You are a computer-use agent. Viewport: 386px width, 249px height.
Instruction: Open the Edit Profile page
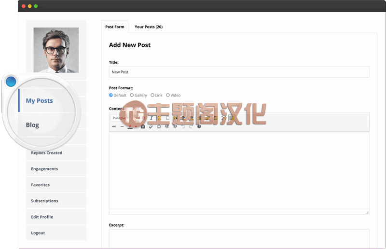pos(56,217)
